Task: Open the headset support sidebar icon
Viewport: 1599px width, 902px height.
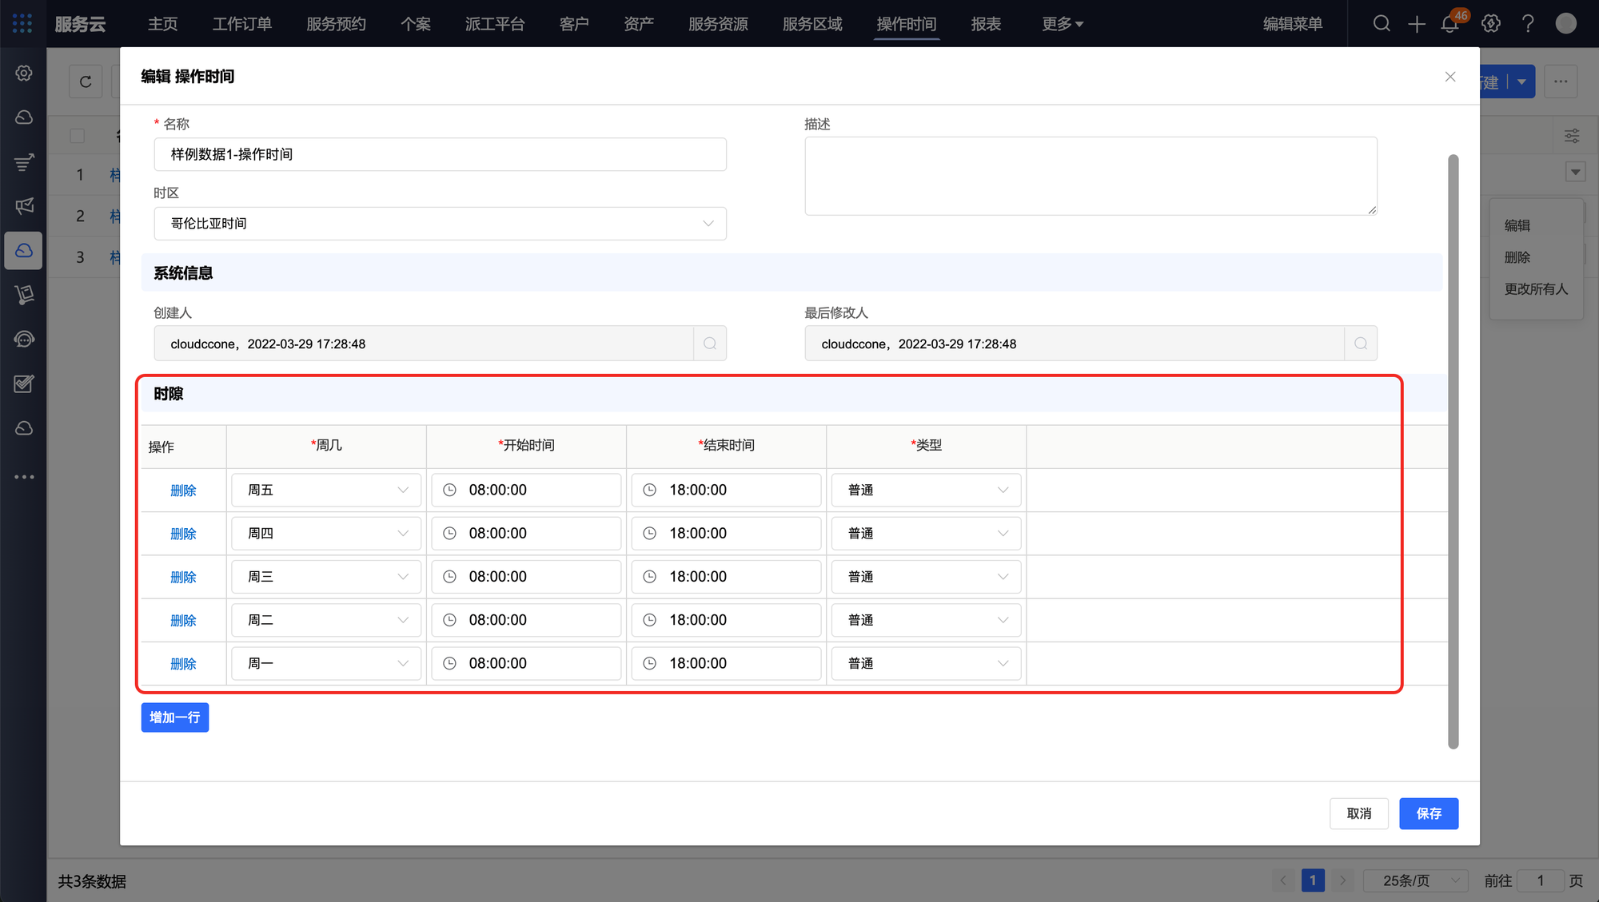Action: [x=24, y=340]
